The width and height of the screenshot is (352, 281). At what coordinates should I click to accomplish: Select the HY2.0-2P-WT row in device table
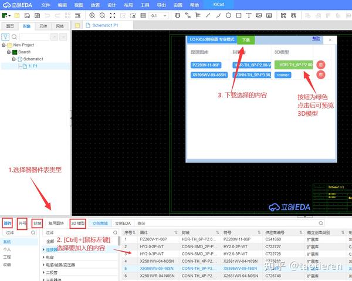click(x=237, y=246)
